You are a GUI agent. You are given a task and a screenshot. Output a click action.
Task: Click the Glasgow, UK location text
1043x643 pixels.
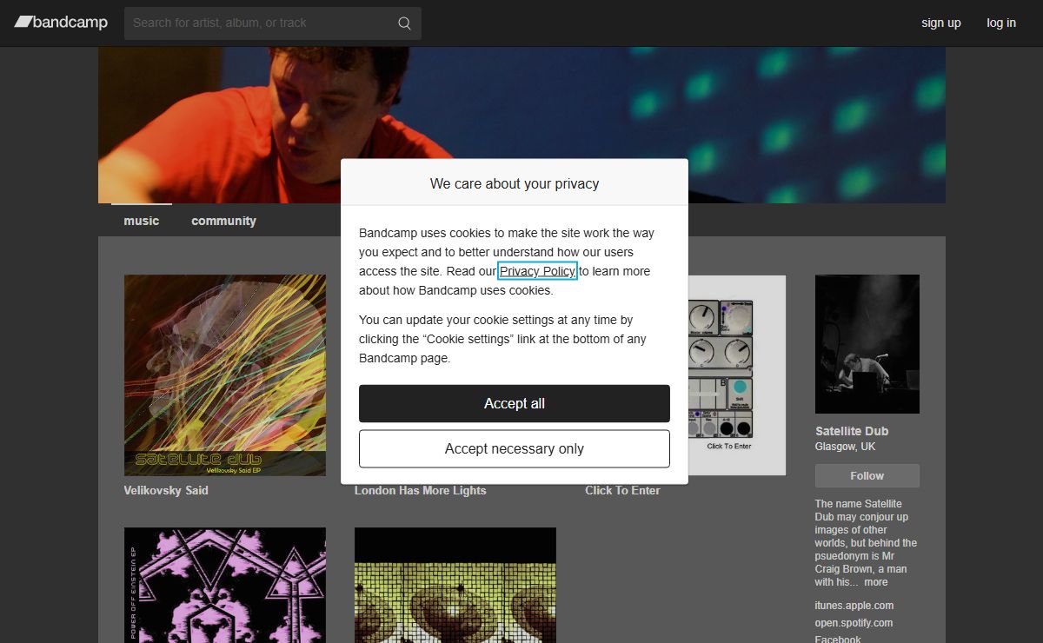pyautogui.click(x=846, y=447)
